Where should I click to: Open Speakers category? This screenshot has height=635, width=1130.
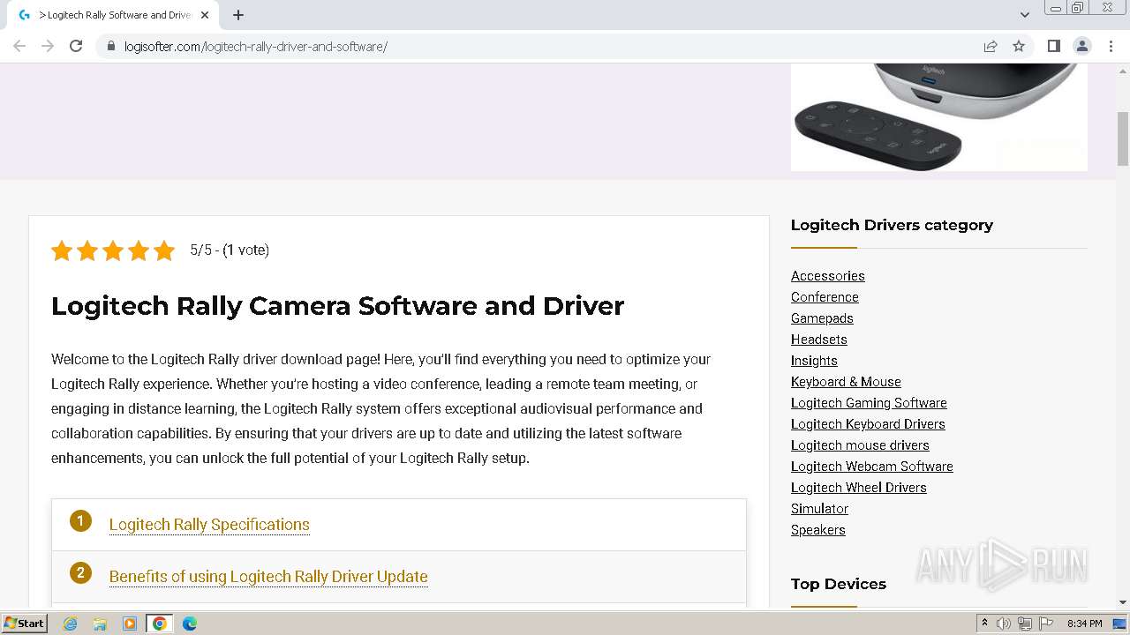click(x=818, y=530)
